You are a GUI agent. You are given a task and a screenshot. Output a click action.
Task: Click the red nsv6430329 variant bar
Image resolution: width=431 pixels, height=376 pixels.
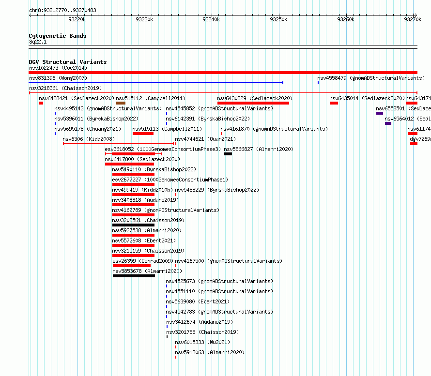pyautogui.click(x=253, y=103)
